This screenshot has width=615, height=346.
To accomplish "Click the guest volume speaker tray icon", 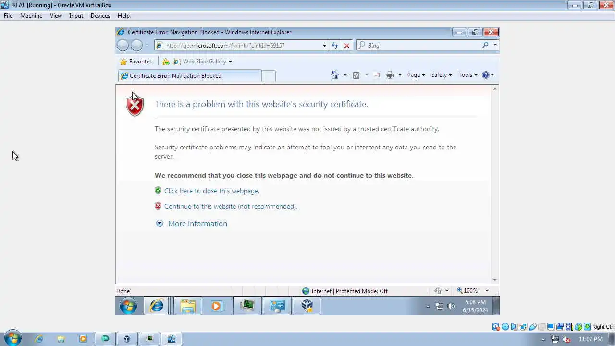I will pyautogui.click(x=451, y=306).
